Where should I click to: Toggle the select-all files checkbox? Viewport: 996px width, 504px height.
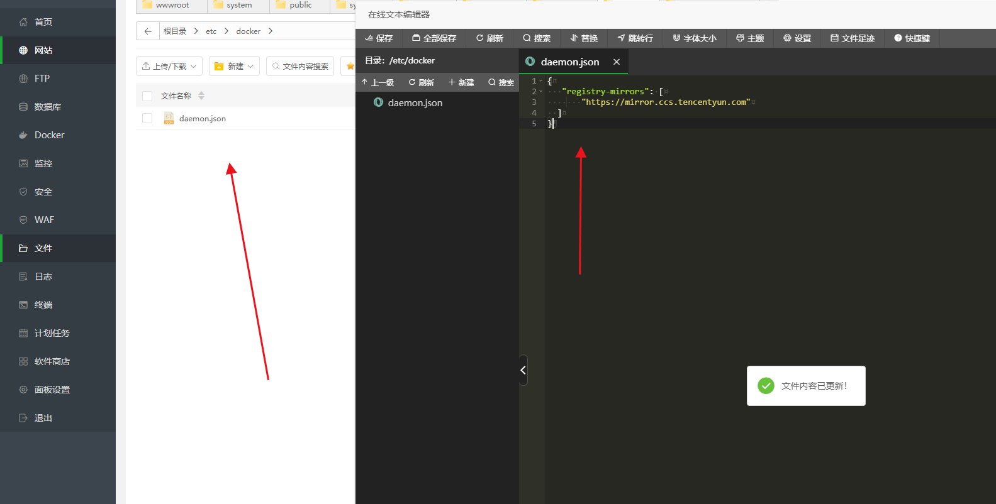pos(147,96)
